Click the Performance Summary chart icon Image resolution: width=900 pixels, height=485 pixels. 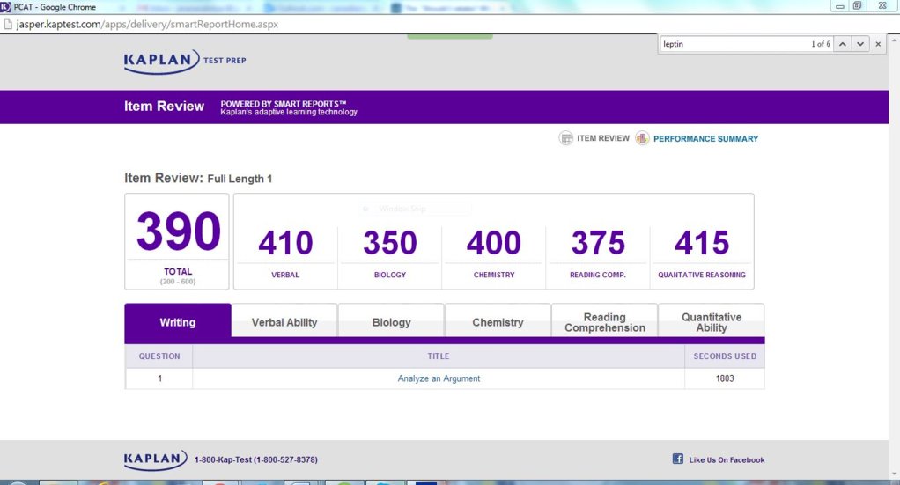pyautogui.click(x=642, y=138)
